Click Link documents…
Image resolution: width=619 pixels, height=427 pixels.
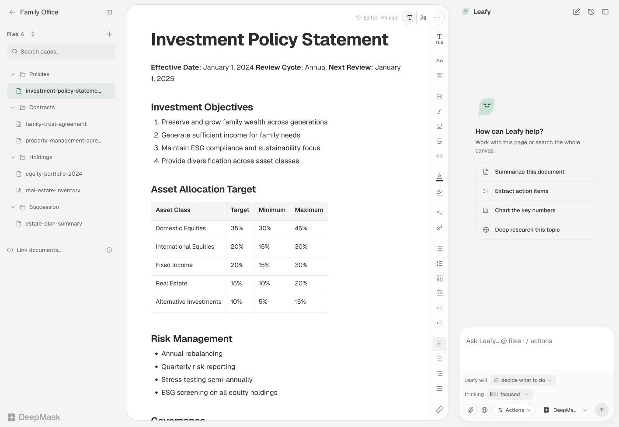pyautogui.click(x=38, y=250)
